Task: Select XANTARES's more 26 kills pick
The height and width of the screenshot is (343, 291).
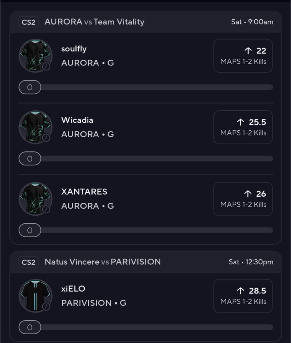Action: [243, 199]
